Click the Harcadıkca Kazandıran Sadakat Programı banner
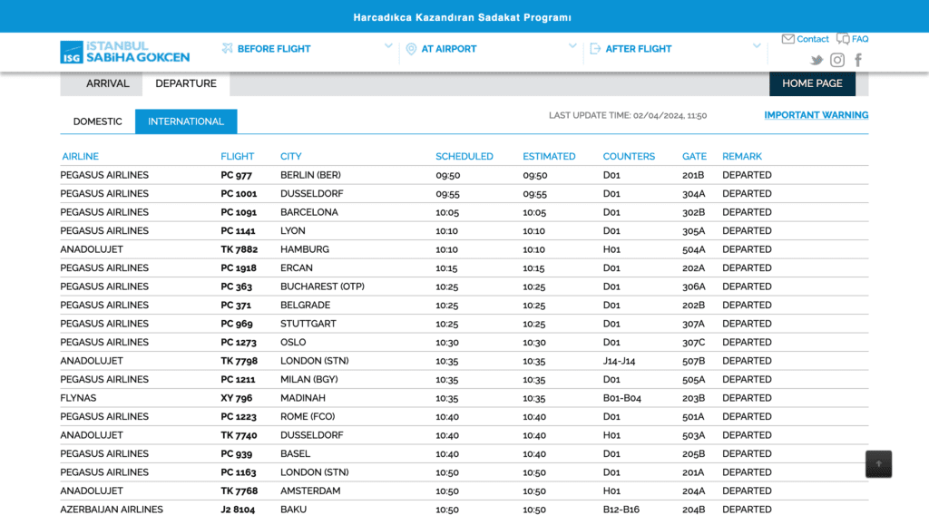Image resolution: width=929 pixels, height=515 pixels. (463, 17)
